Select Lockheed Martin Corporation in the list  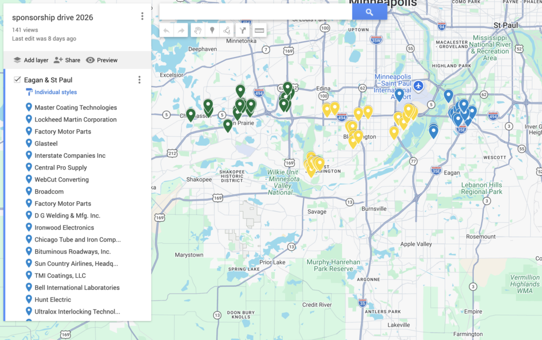(75, 120)
